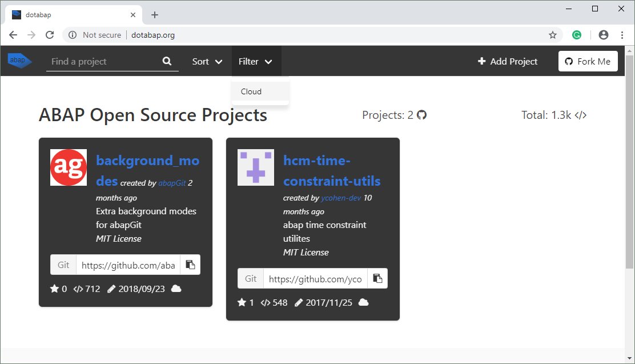Image resolution: width=635 pixels, height=364 pixels.
Task: Click cloud icon on background_modes card
Action: point(176,289)
